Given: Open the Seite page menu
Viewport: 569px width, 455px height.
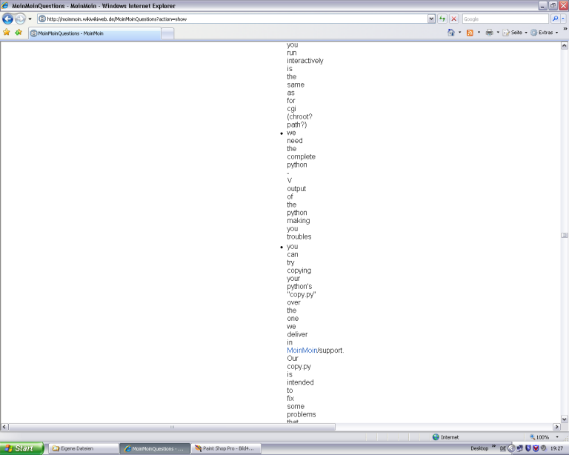Looking at the screenshot, I should 515,33.
